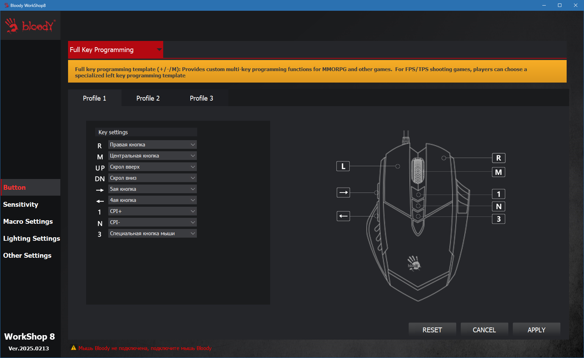Viewport: 584px width, 358px height.
Task: Click the M key label in Key settings
Action: coord(100,157)
